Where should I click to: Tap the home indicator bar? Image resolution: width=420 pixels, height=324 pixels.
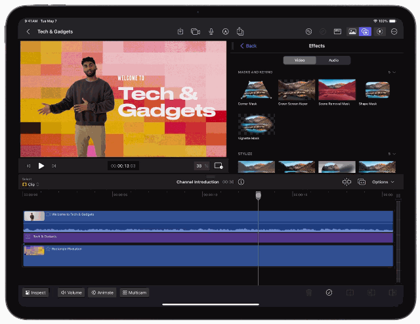pos(211,304)
